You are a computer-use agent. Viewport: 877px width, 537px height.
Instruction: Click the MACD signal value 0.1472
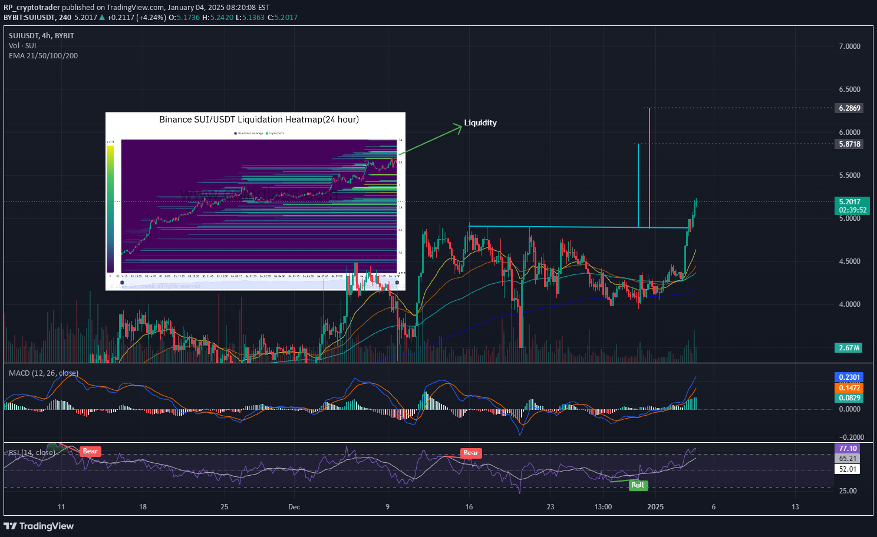coord(849,387)
